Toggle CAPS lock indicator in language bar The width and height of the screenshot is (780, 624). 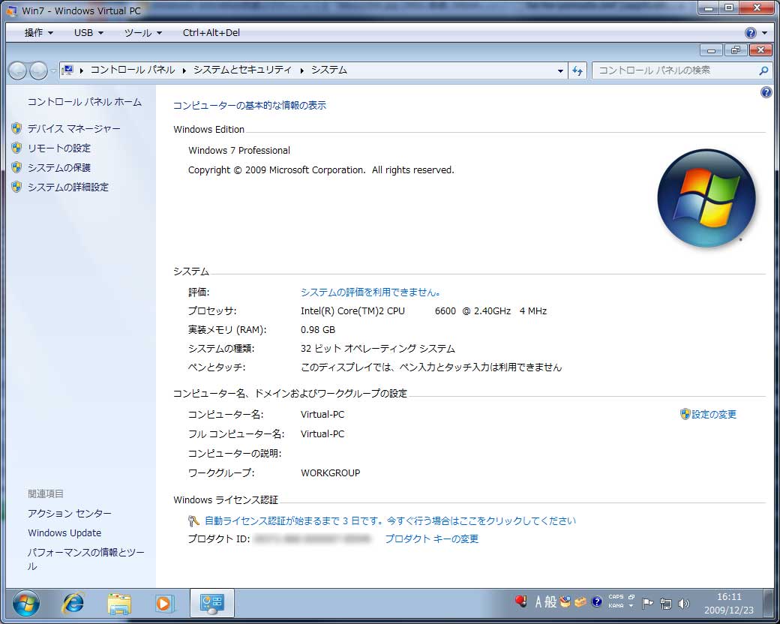[x=616, y=597]
